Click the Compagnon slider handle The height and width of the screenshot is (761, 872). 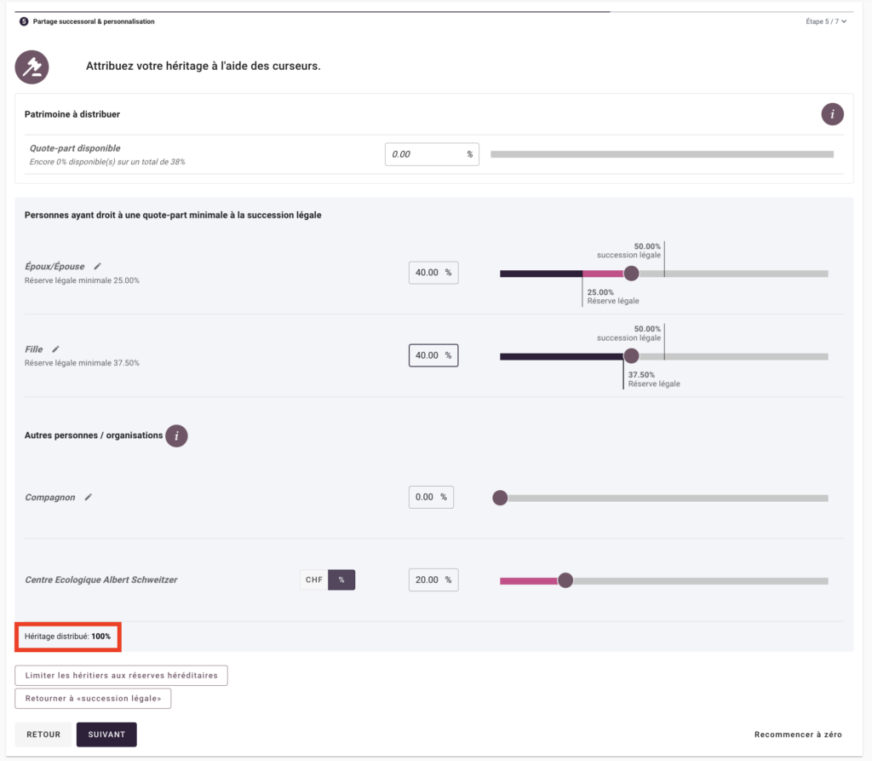click(x=501, y=498)
